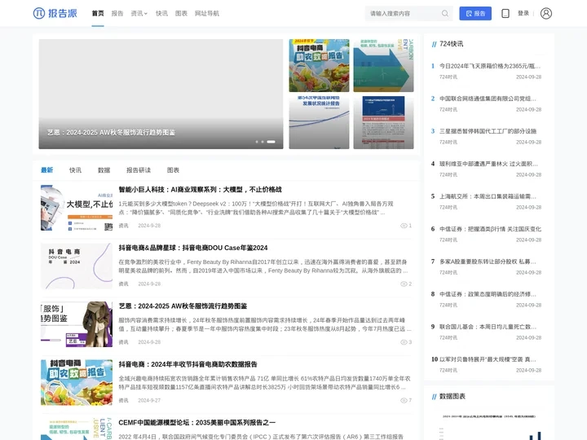Open the 网址导航 navigation item
This screenshot has width=587, height=440.
[206, 14]
